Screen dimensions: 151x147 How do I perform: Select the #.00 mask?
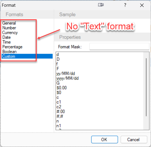point(61,111)
